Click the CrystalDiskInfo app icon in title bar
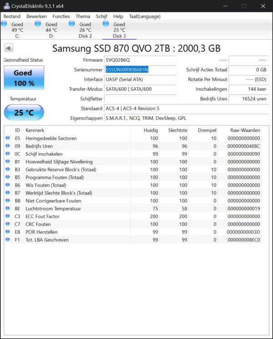Viewport: 273px width, 339px height. tap(7, 6)
